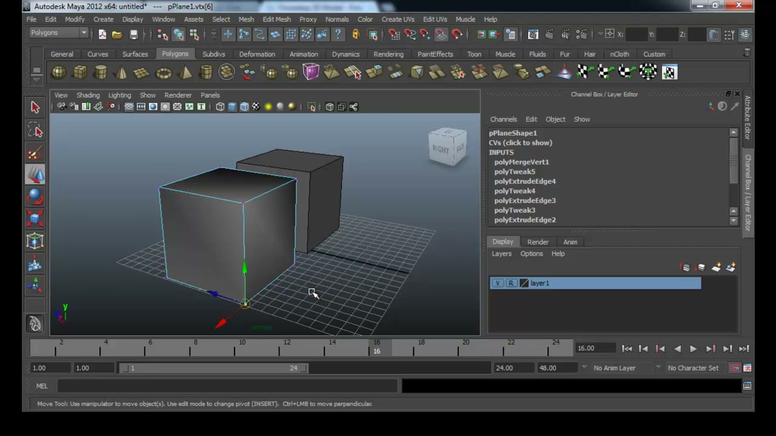This screenshot has width=776, height=436.
Task: Enable the Paint Selection tool
Action: 35,153
